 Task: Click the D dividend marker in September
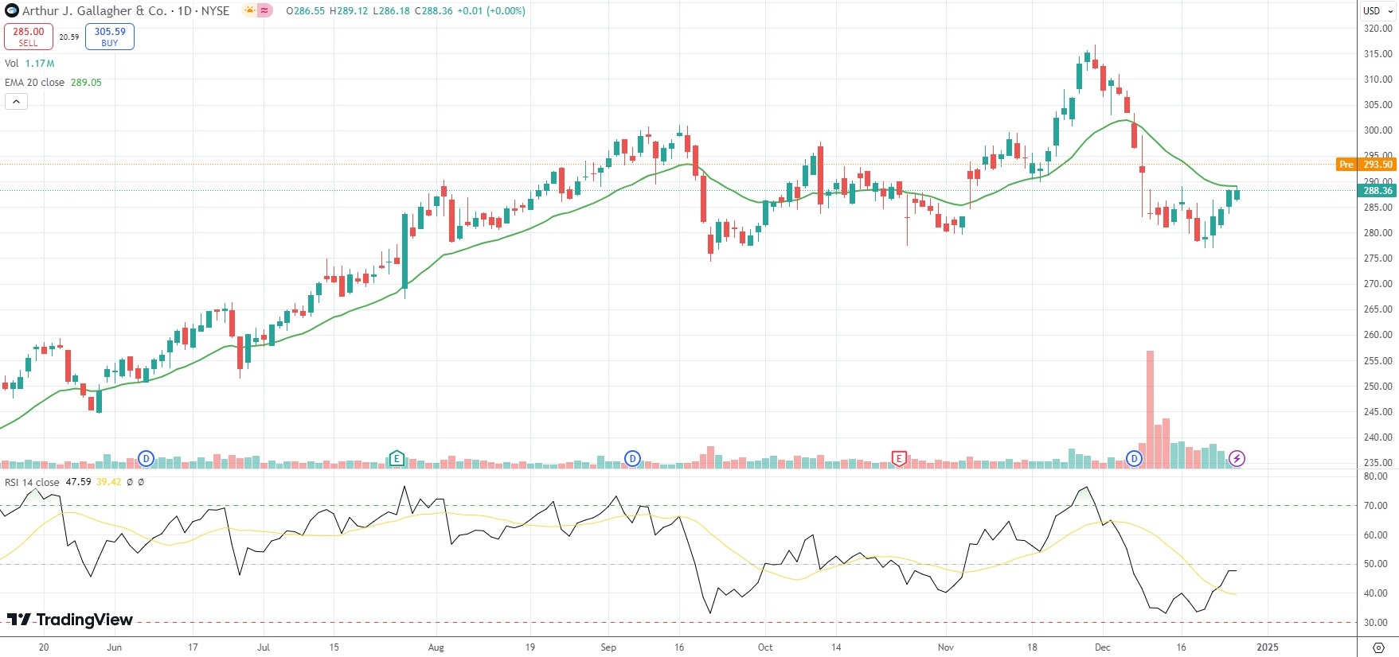click(632, 458)
